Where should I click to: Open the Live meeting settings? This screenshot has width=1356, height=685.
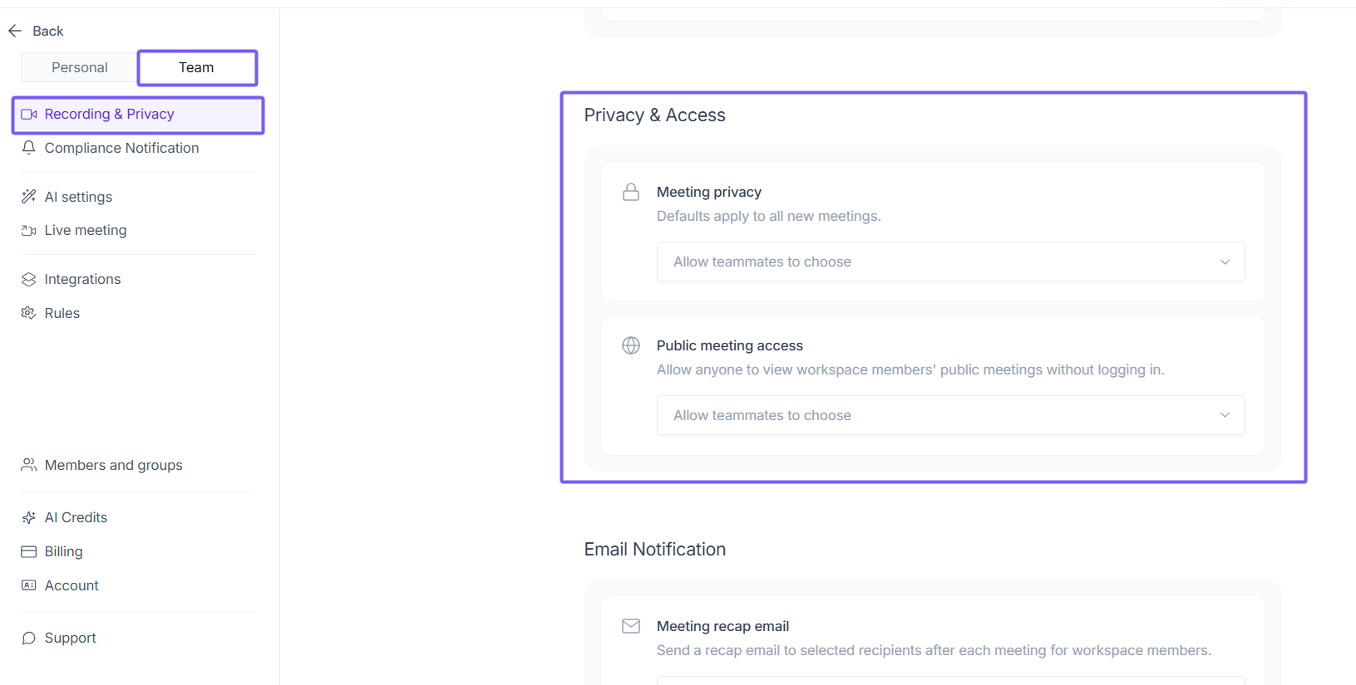tap(86, 230)
